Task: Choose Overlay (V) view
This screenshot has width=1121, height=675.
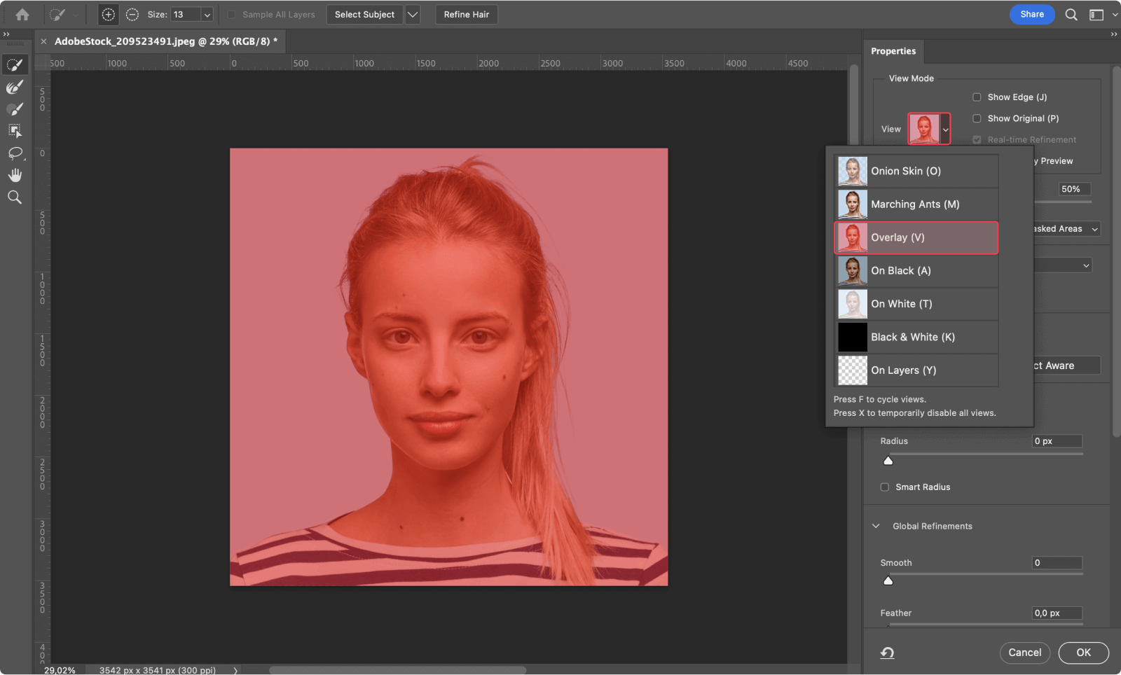Action: tap(916, 237)
